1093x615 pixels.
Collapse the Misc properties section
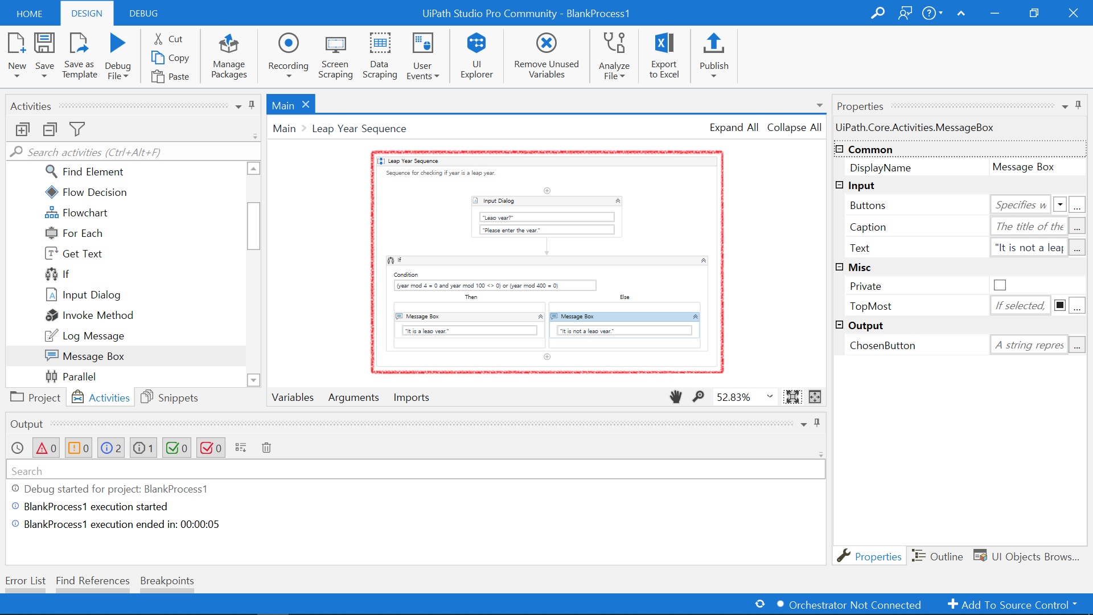tap(839, 267)
